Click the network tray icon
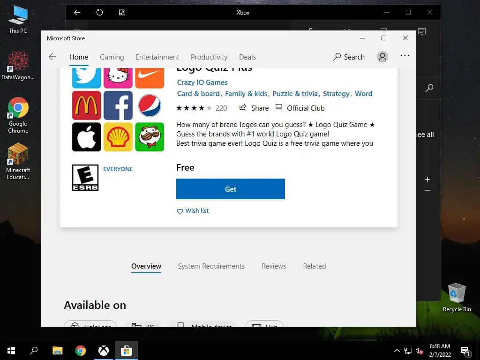 point(408,351)
